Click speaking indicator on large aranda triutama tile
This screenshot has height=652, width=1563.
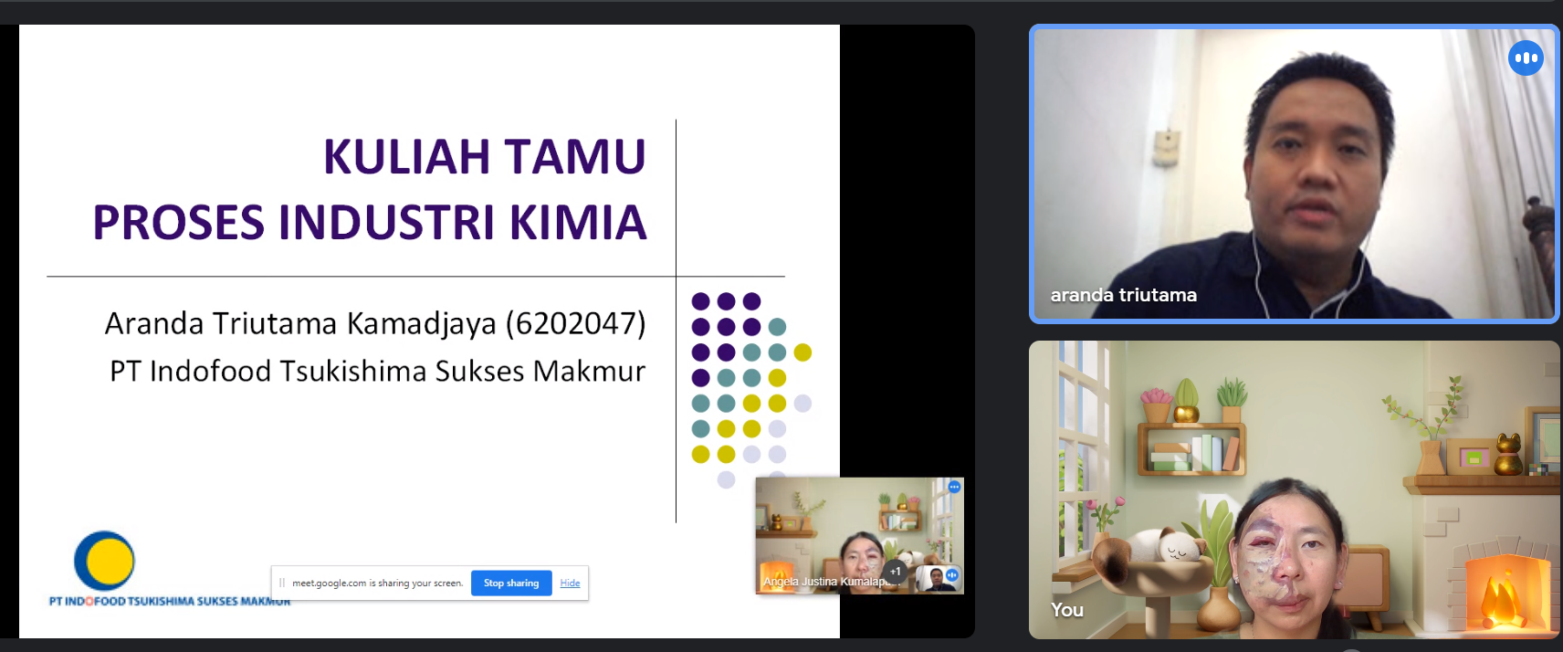[1526, 58]
